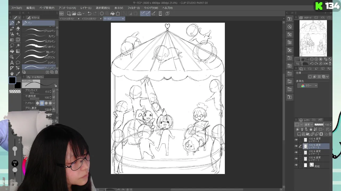The height and width of the screenshot is (191, 341).
Task: Open the 編集(E) menu
Action: [x=31, y=8]
